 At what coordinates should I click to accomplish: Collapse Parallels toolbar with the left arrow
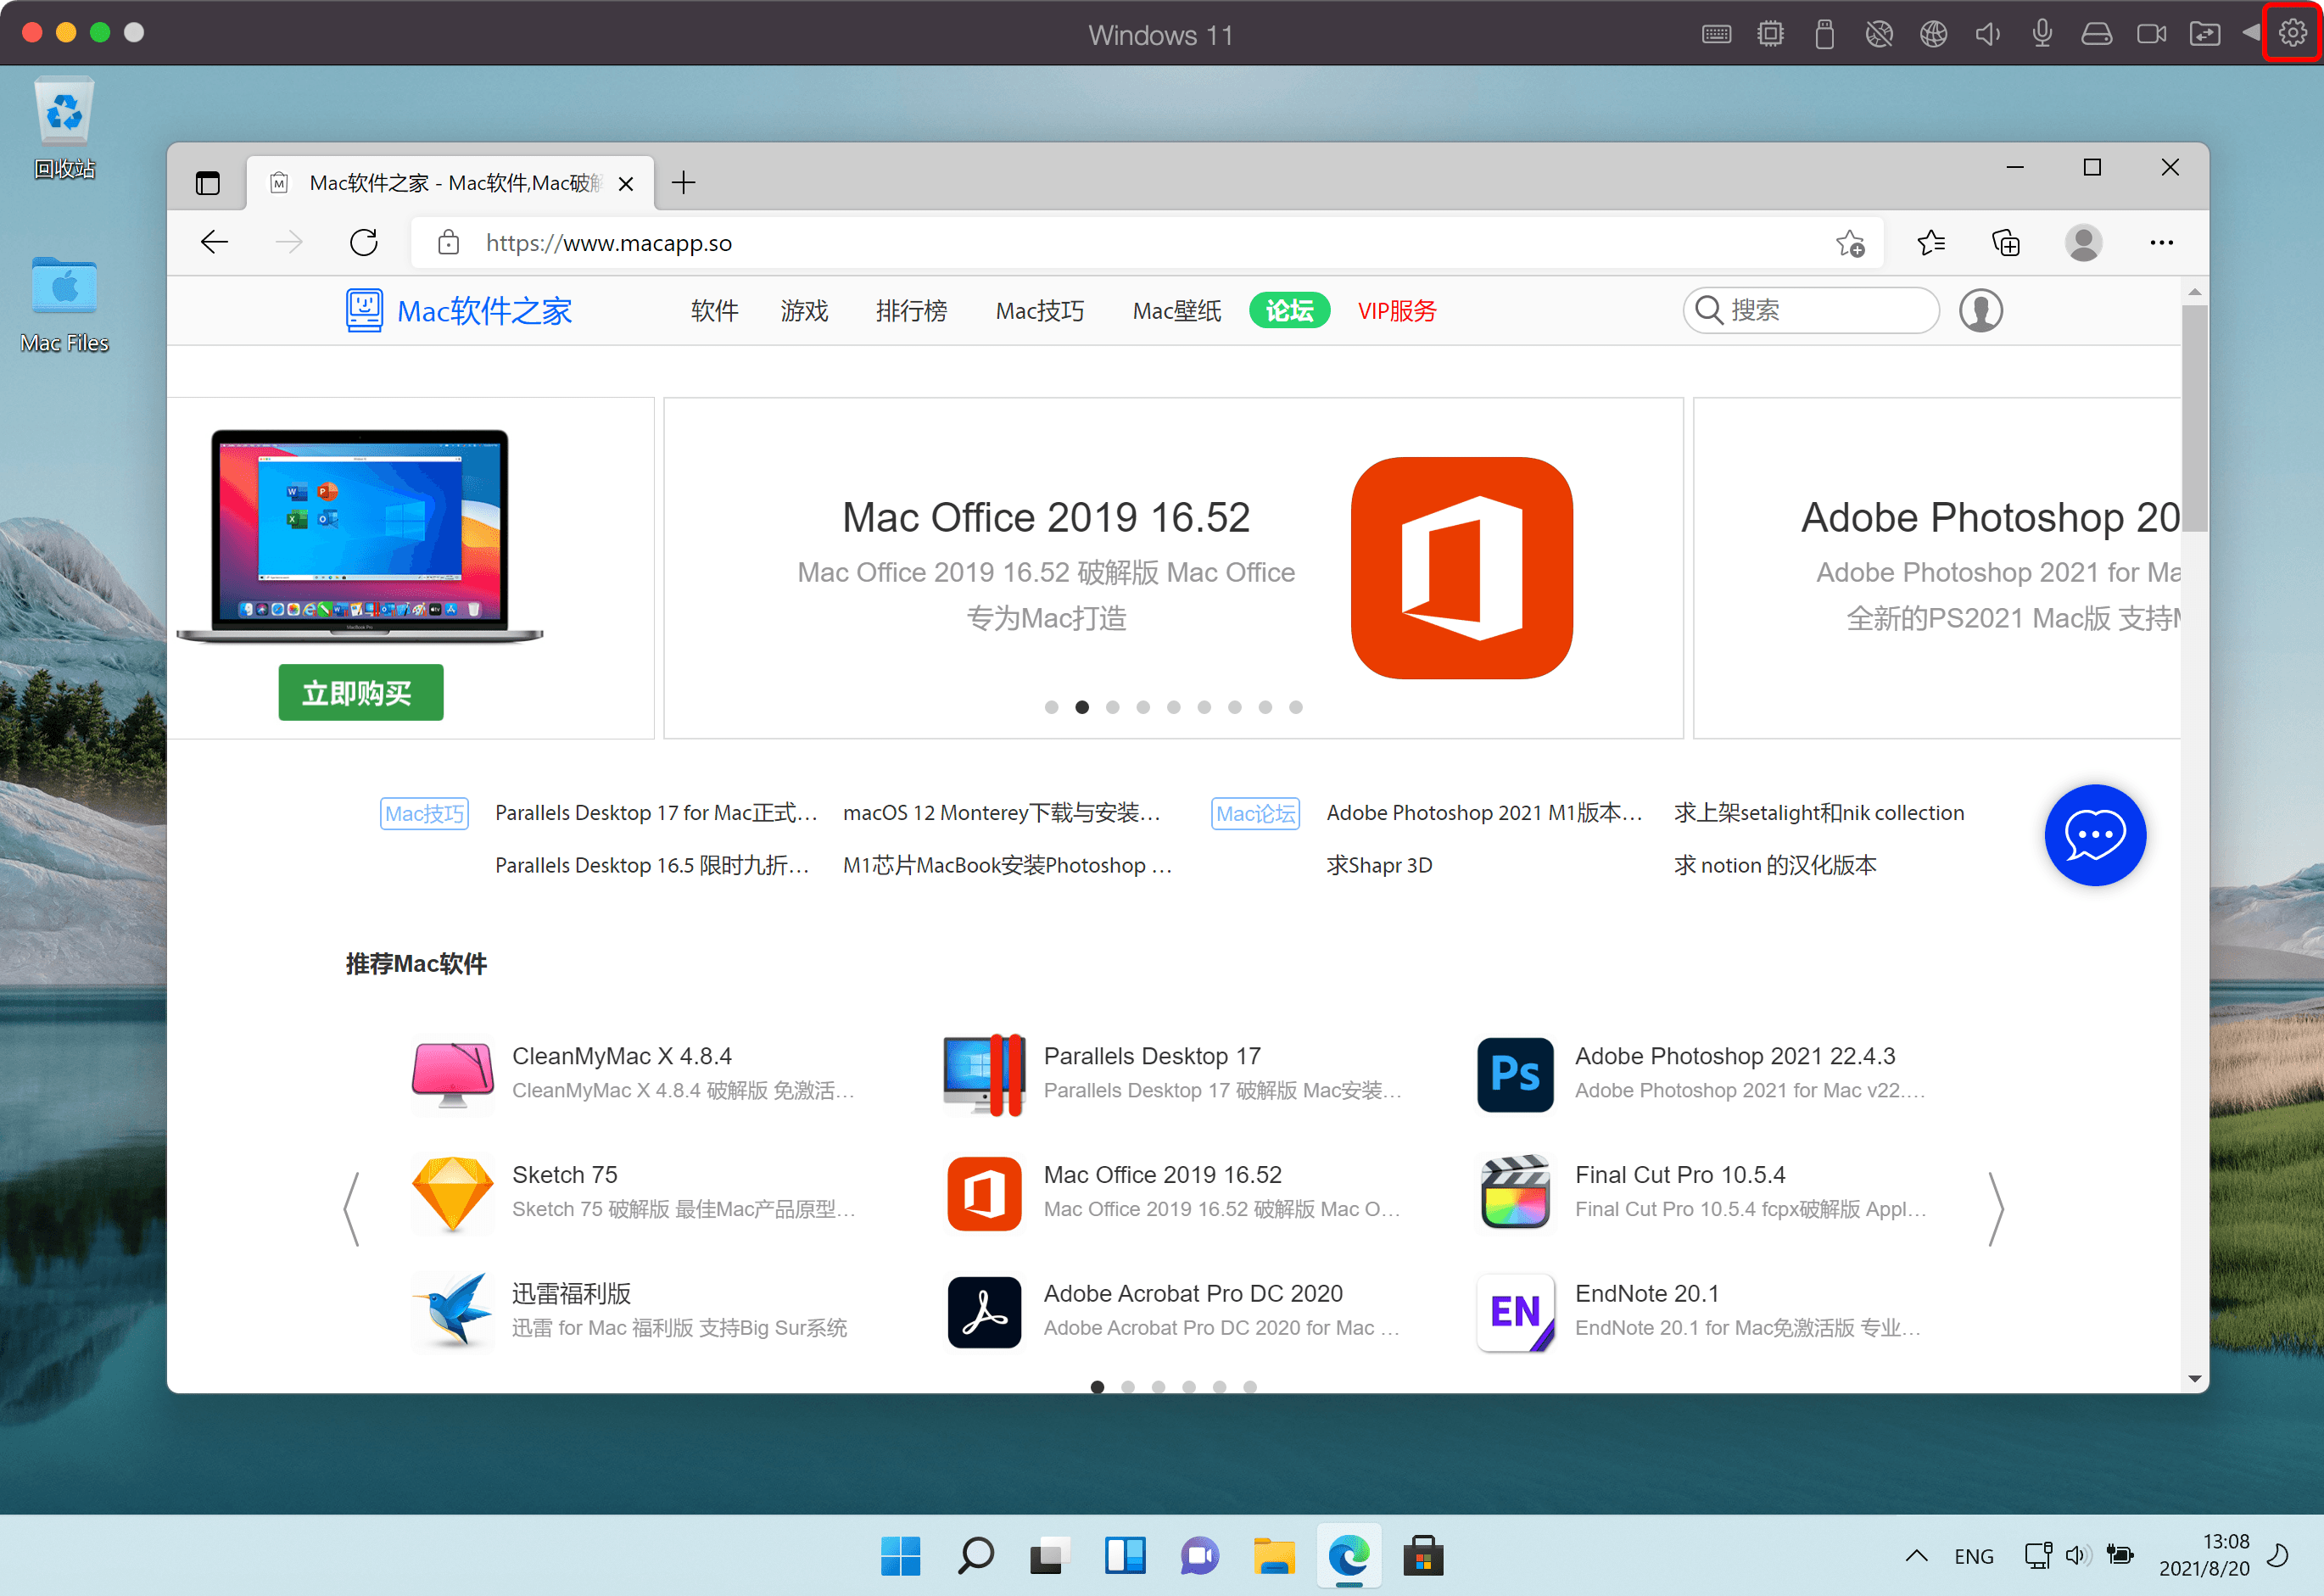2250,33
